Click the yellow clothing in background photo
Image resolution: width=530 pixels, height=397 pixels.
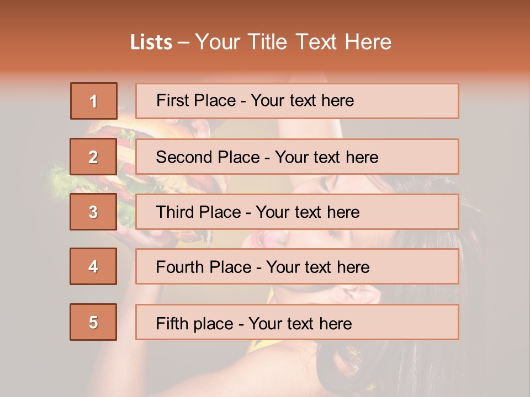[x=258, y=346]
